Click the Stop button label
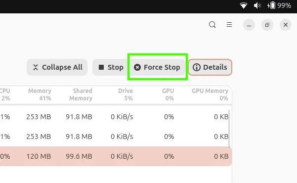Viewport: 297px width, 183px height. click(115, 67)
